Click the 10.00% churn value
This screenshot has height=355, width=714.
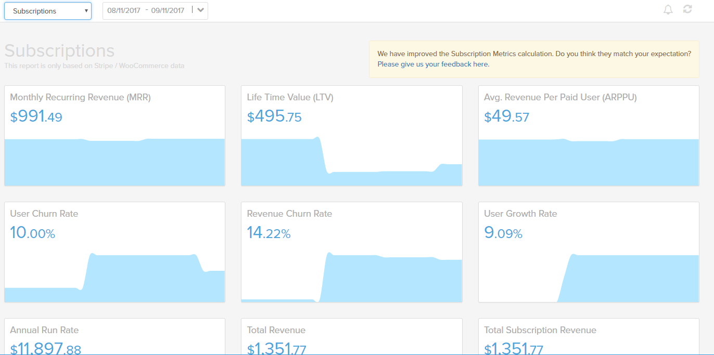click(x=32, y=233)
